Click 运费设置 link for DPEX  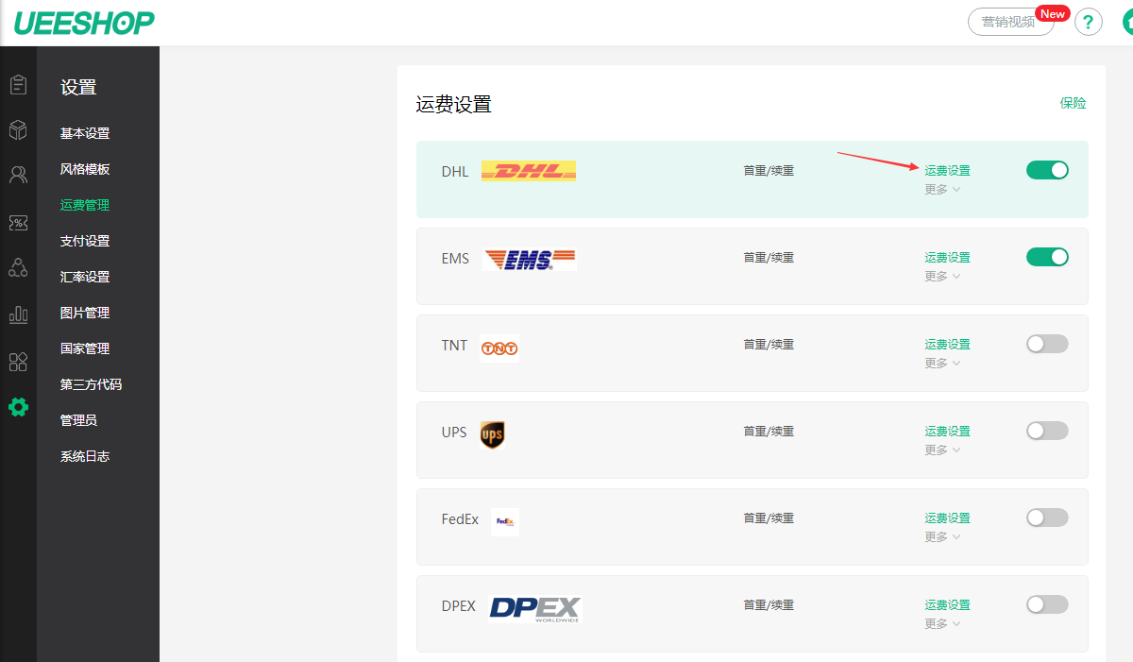(x=947, y=605)
